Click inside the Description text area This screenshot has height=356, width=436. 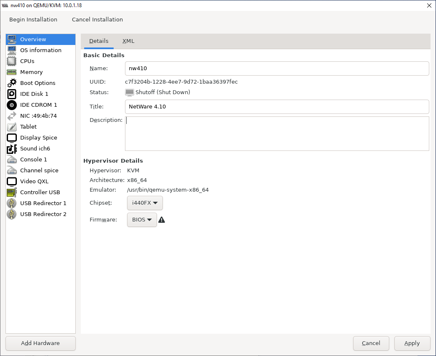click(x=277, y=134)
